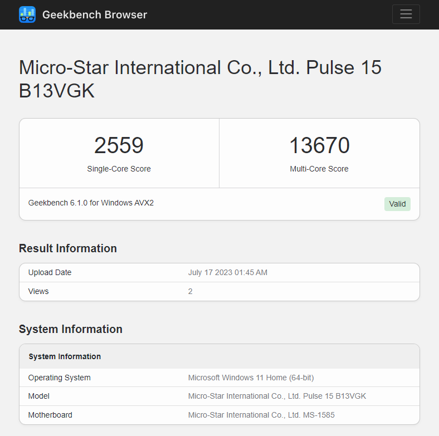Image resolution: width=439 pixels, height=436 pixels.
Task: Click the page title Pulse 15 B13VGK
Action: click(x=200, y=79)
